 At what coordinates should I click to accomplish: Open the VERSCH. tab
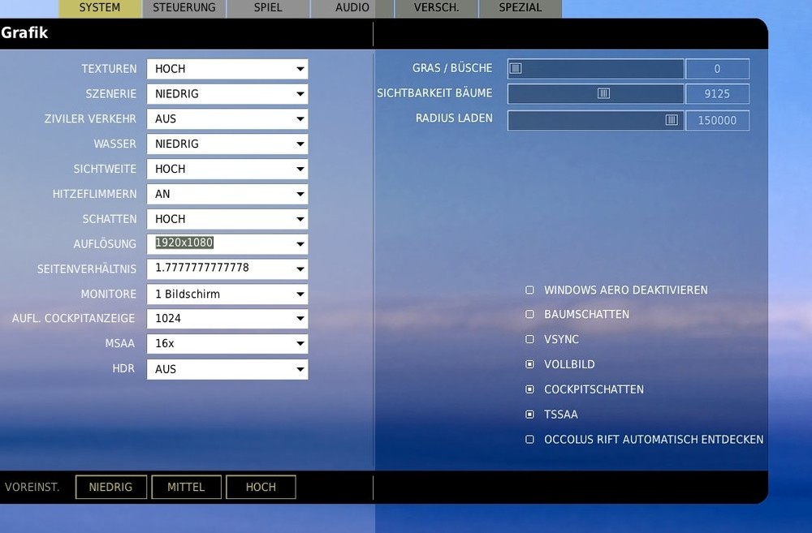coord(437,8)
